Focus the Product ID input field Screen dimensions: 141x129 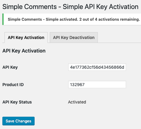(97, 85)
